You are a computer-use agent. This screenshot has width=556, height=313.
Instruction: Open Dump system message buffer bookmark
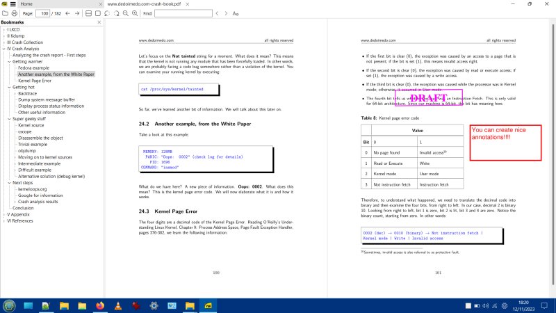click(x=47, y=99)
